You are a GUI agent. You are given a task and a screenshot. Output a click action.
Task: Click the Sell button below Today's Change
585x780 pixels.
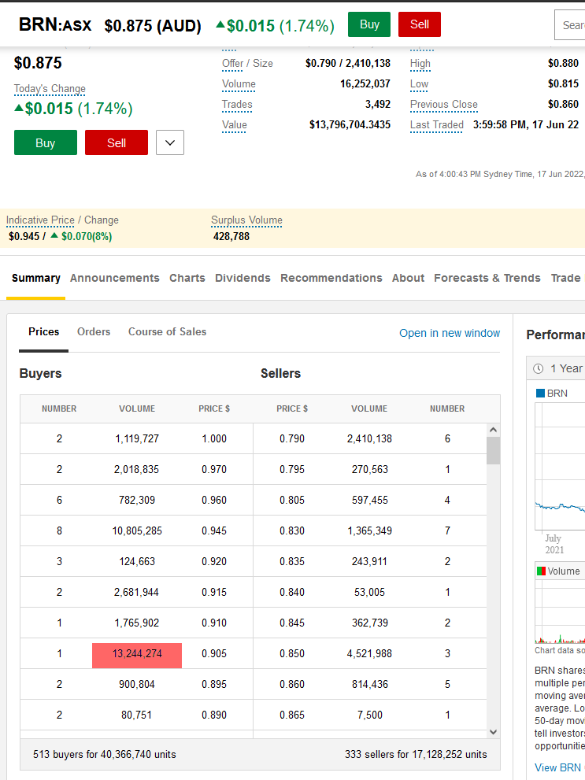[117, 142]
